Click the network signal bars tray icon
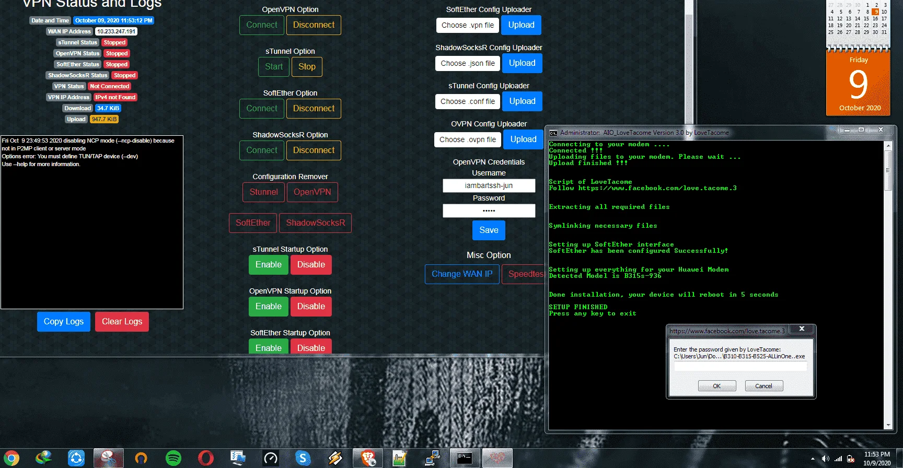903x468 pixels. pos(838,459)
